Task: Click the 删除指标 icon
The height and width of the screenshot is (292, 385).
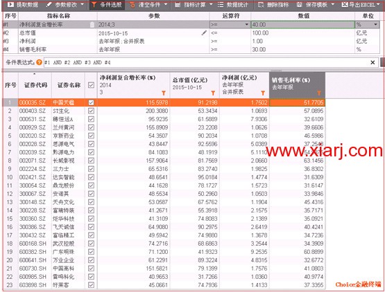Action: pos(261,4)
